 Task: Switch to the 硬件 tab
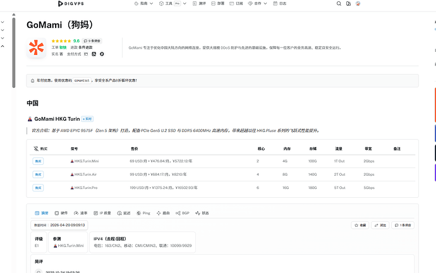coord(61,213)
